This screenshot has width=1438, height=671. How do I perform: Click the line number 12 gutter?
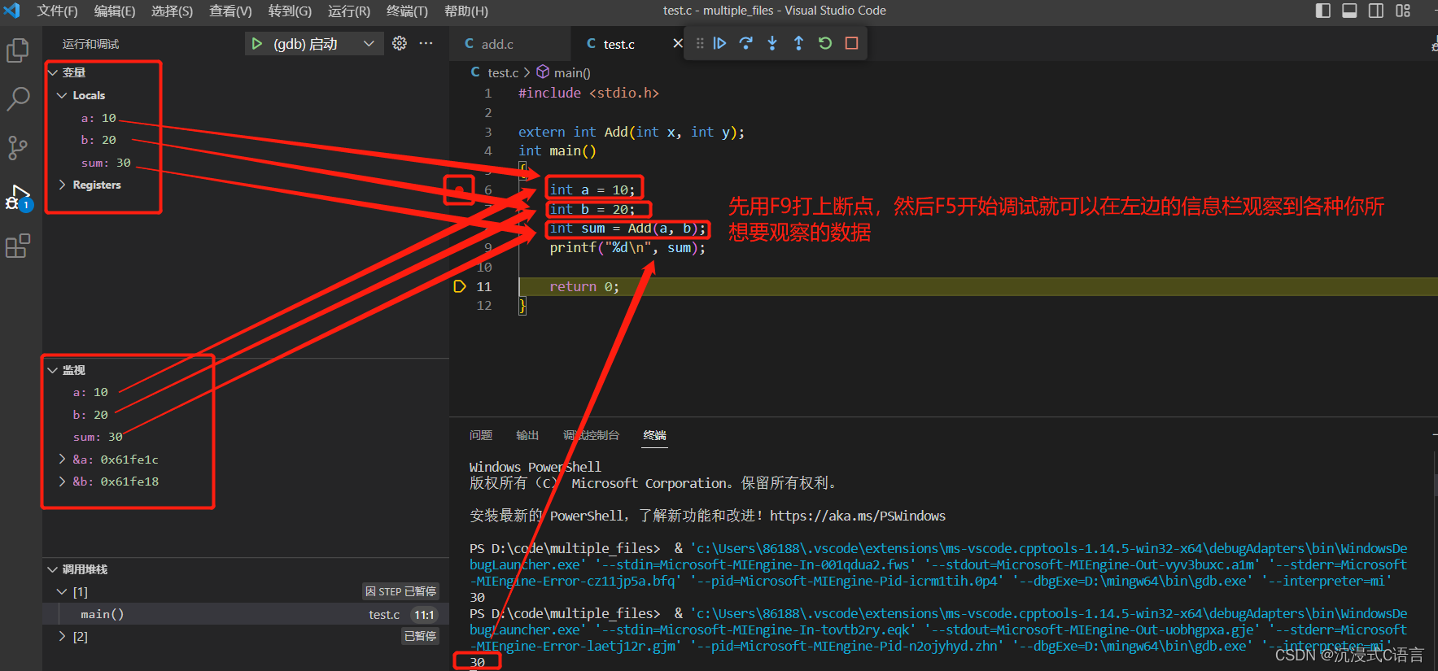click(484, 306)
